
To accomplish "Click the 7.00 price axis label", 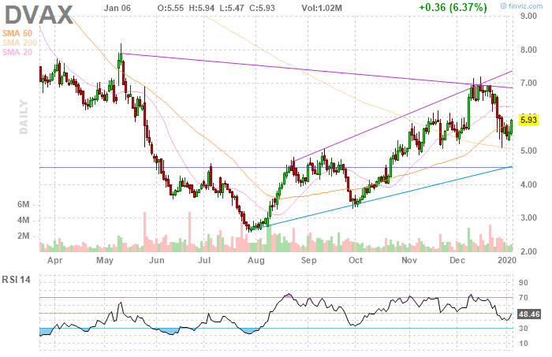I will 529,84.
